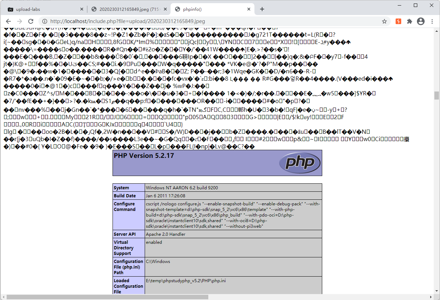Click the PHP logo image
The height and width of the screenshot is (300, 440).
300,163
